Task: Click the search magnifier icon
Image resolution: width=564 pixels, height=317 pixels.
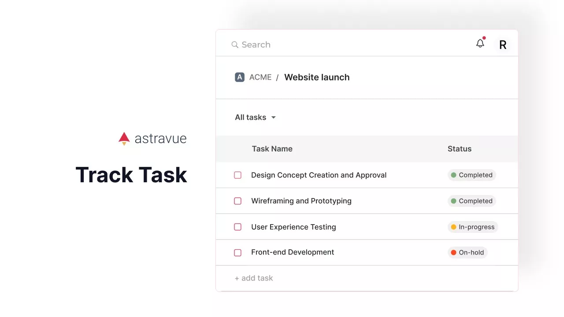Action: click(x=235, y=44)
